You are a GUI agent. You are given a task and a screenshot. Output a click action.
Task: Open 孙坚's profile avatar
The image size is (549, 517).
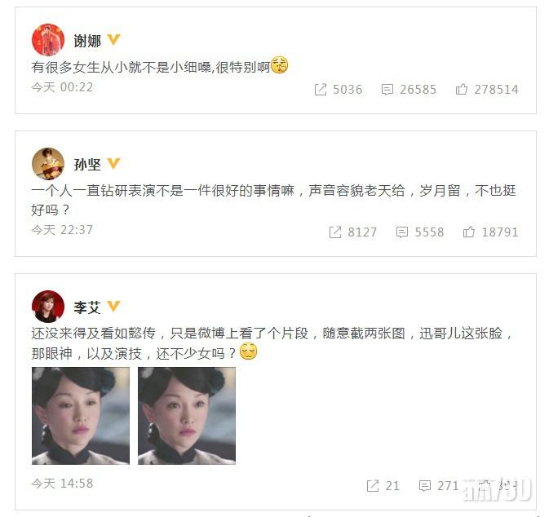48,163
